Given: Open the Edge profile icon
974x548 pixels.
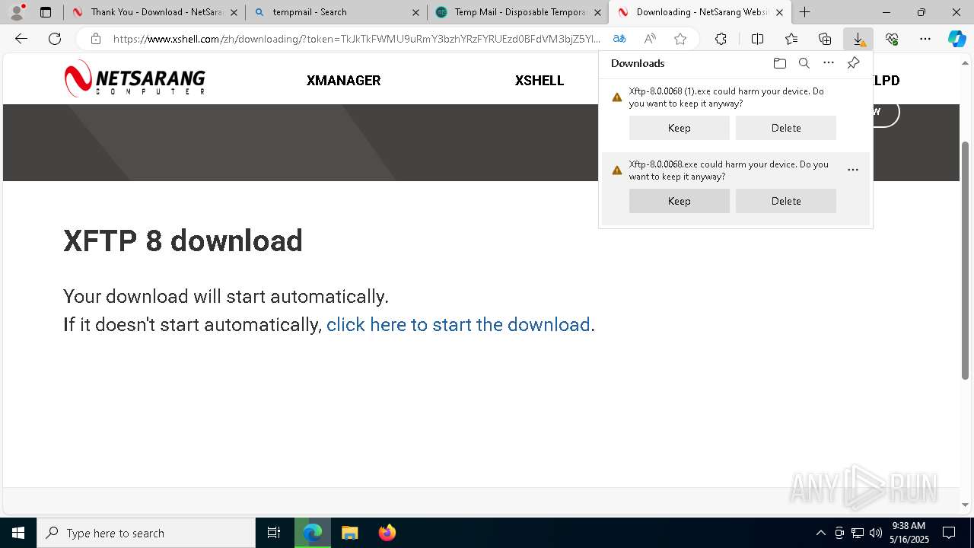Looking at the screenshot, I should [x=17, y=12].
